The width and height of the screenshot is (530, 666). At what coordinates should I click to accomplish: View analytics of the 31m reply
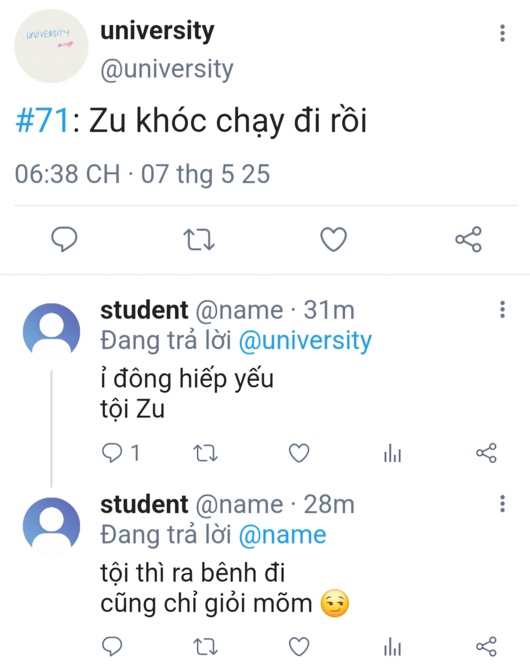pyautogui.click(x=393, y=453)
